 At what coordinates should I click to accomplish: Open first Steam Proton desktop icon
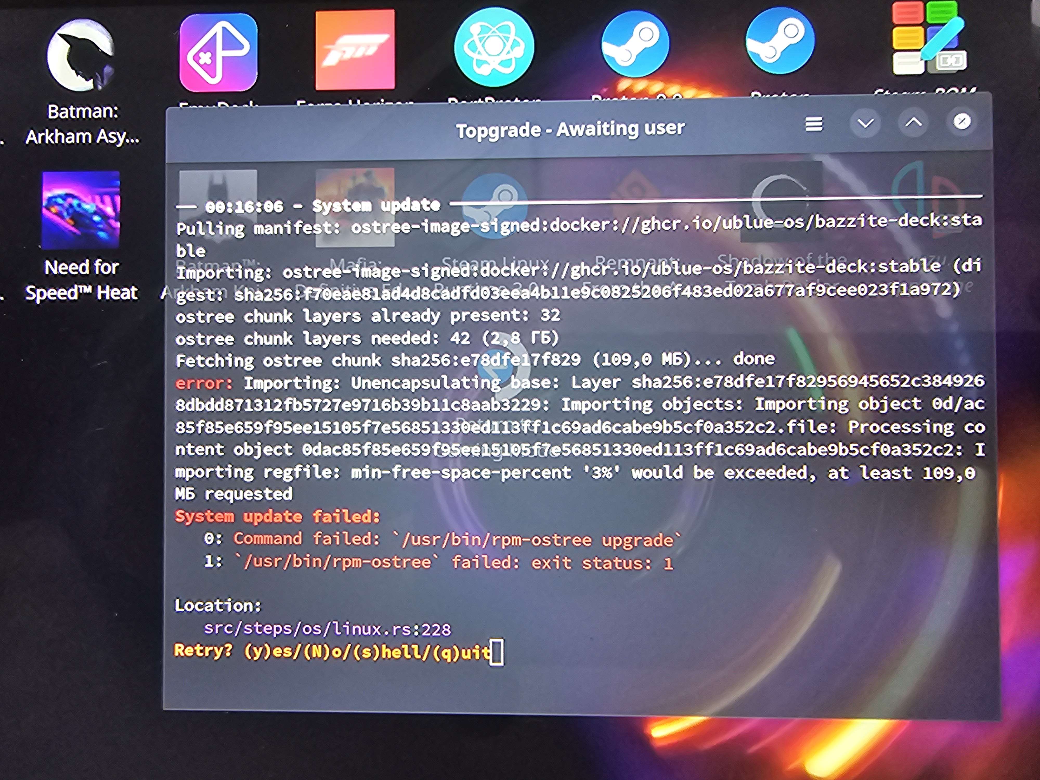[x=635, y=45]
